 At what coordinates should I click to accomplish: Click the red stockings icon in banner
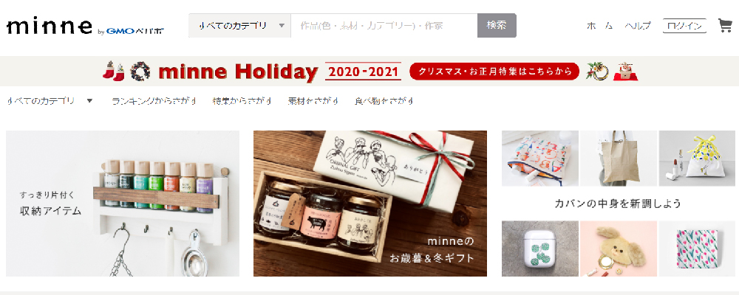[x=114, y=71]
